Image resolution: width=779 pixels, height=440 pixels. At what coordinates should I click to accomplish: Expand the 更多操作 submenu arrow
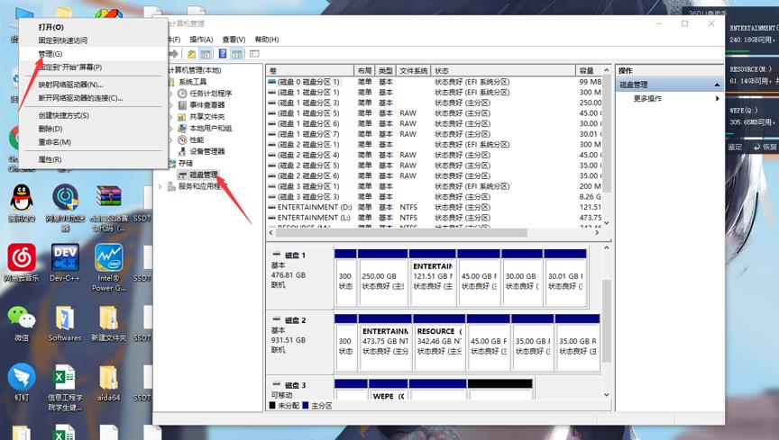[718, 99]
